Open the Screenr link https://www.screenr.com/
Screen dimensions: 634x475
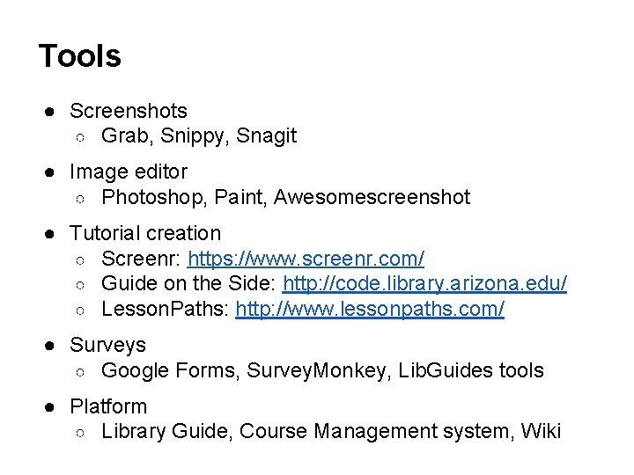[x=306, y=259]
